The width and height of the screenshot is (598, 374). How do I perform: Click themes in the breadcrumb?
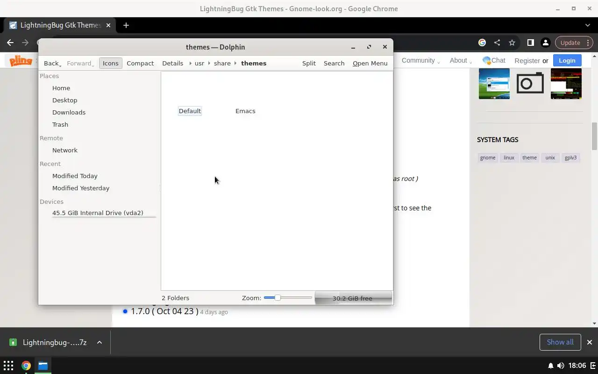(254, 63)
